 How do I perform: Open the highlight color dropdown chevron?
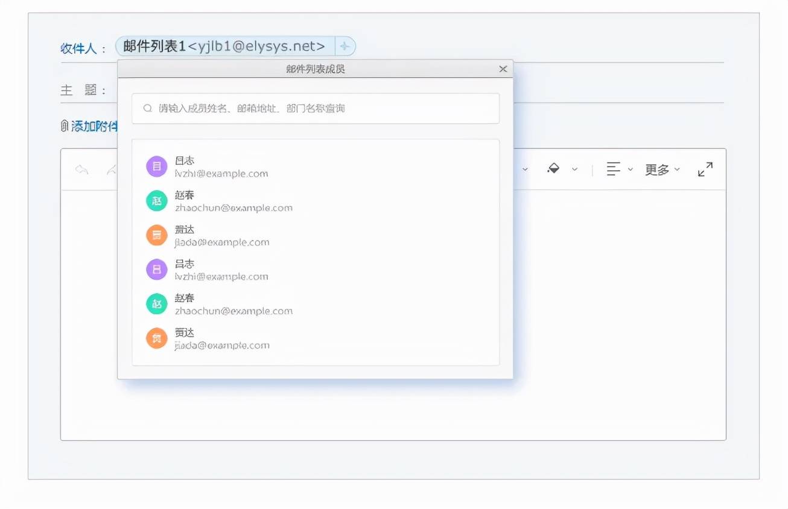click(x=574, y=169)
